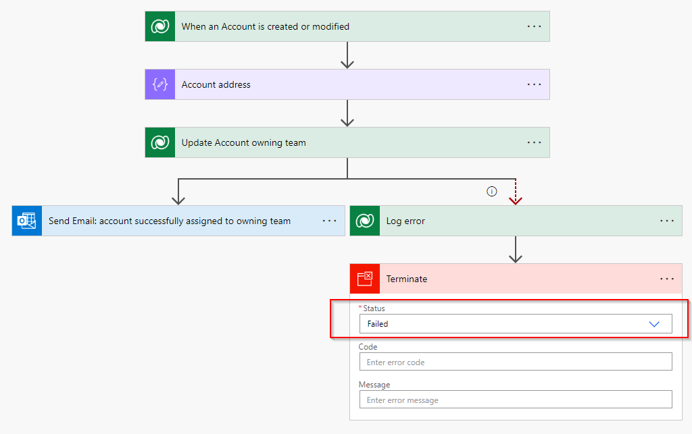This screenshot has height=434, width=692.
Task: Expand the 'Update Account owning team' card
Action: (347, 142)
